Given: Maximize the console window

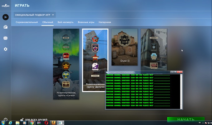Looking at the screenshot, I should coord(175,72).
